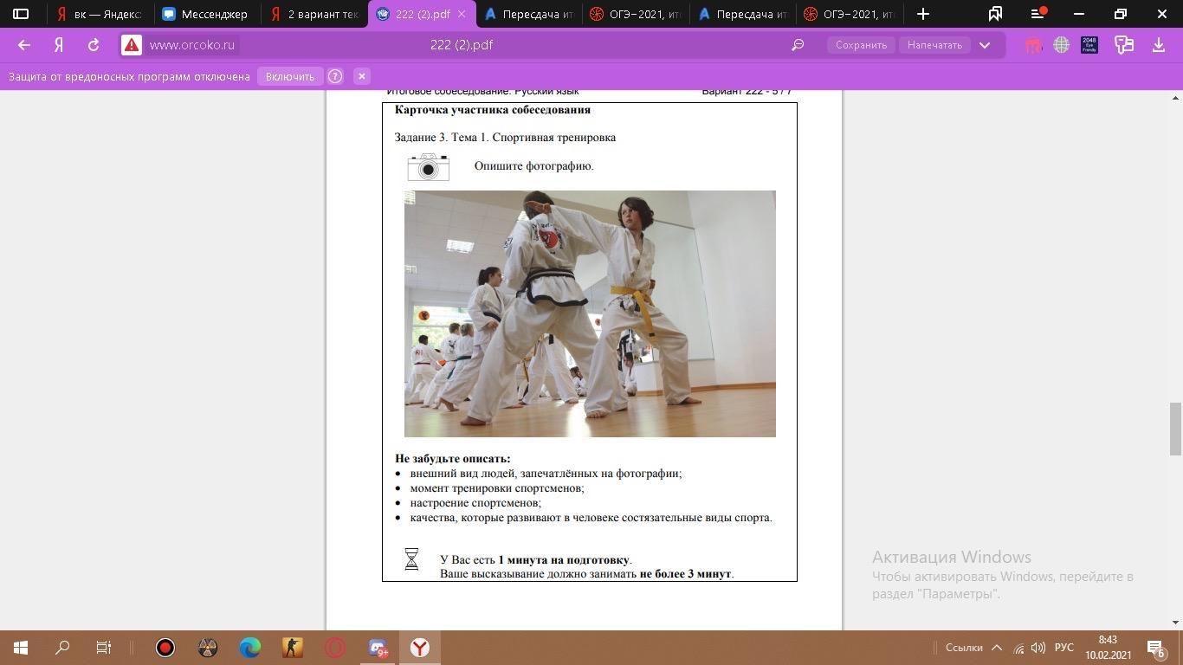This screenshot has height=665, width=1183.
Task: Click the text 'Опишите фотографию.'
Action: pos(533,166)
